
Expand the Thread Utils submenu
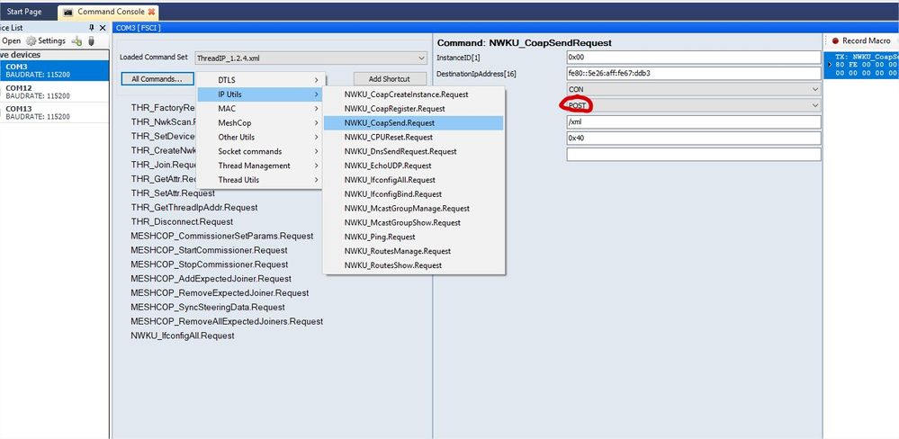[261, 179]
